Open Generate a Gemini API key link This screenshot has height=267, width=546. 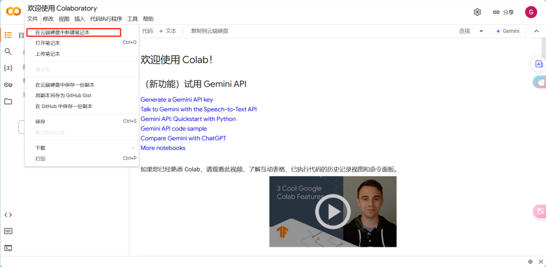click(x=176, y=100)
